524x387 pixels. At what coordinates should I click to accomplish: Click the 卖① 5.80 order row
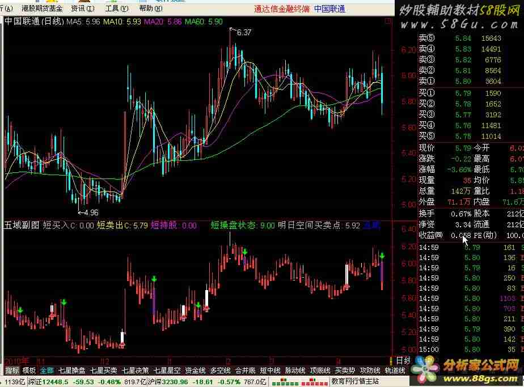point(460,81)
